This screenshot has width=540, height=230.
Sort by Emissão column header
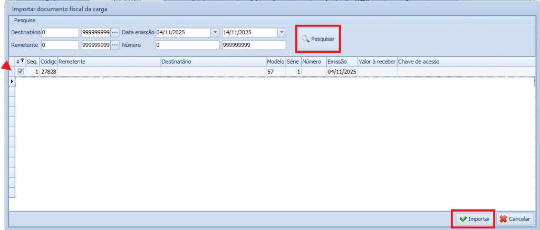point(341,62)
